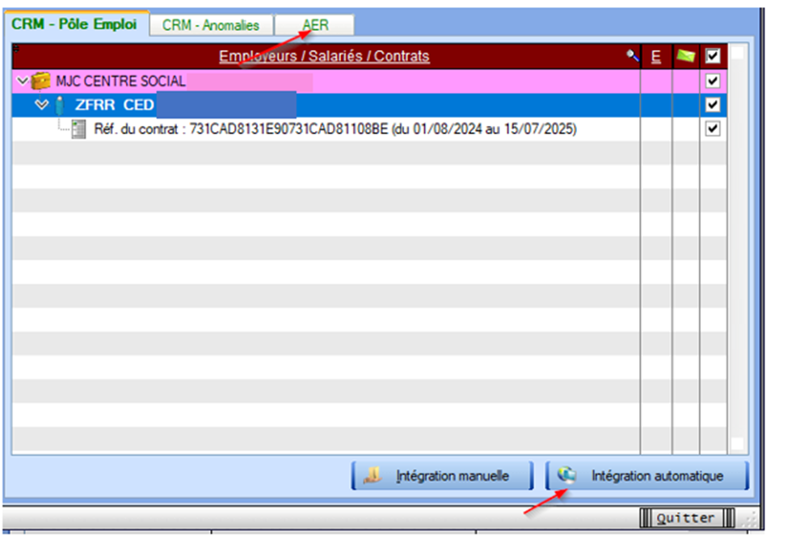The height and width of the screenshot is (548, 800).
Task: Click the vertical scrollbar of the list
Action: pos(738,249)
